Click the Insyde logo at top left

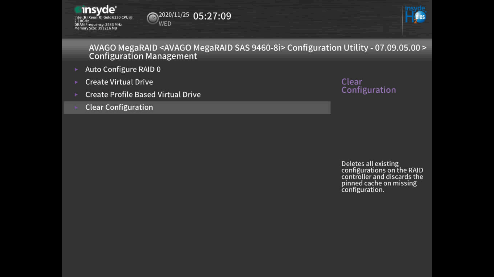pyautogui.click(x=95, y=10)
